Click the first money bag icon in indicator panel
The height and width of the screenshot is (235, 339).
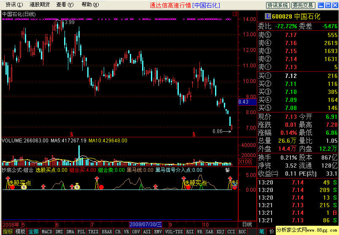point(24,187)
